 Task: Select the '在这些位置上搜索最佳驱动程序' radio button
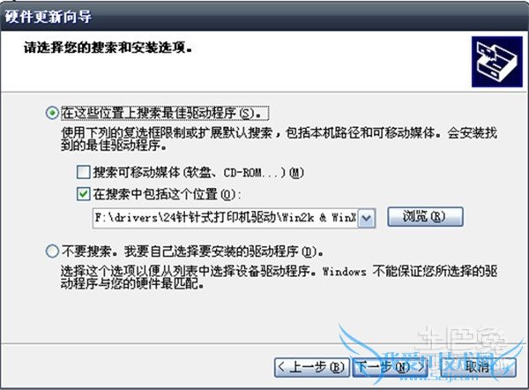click(52, 113)
